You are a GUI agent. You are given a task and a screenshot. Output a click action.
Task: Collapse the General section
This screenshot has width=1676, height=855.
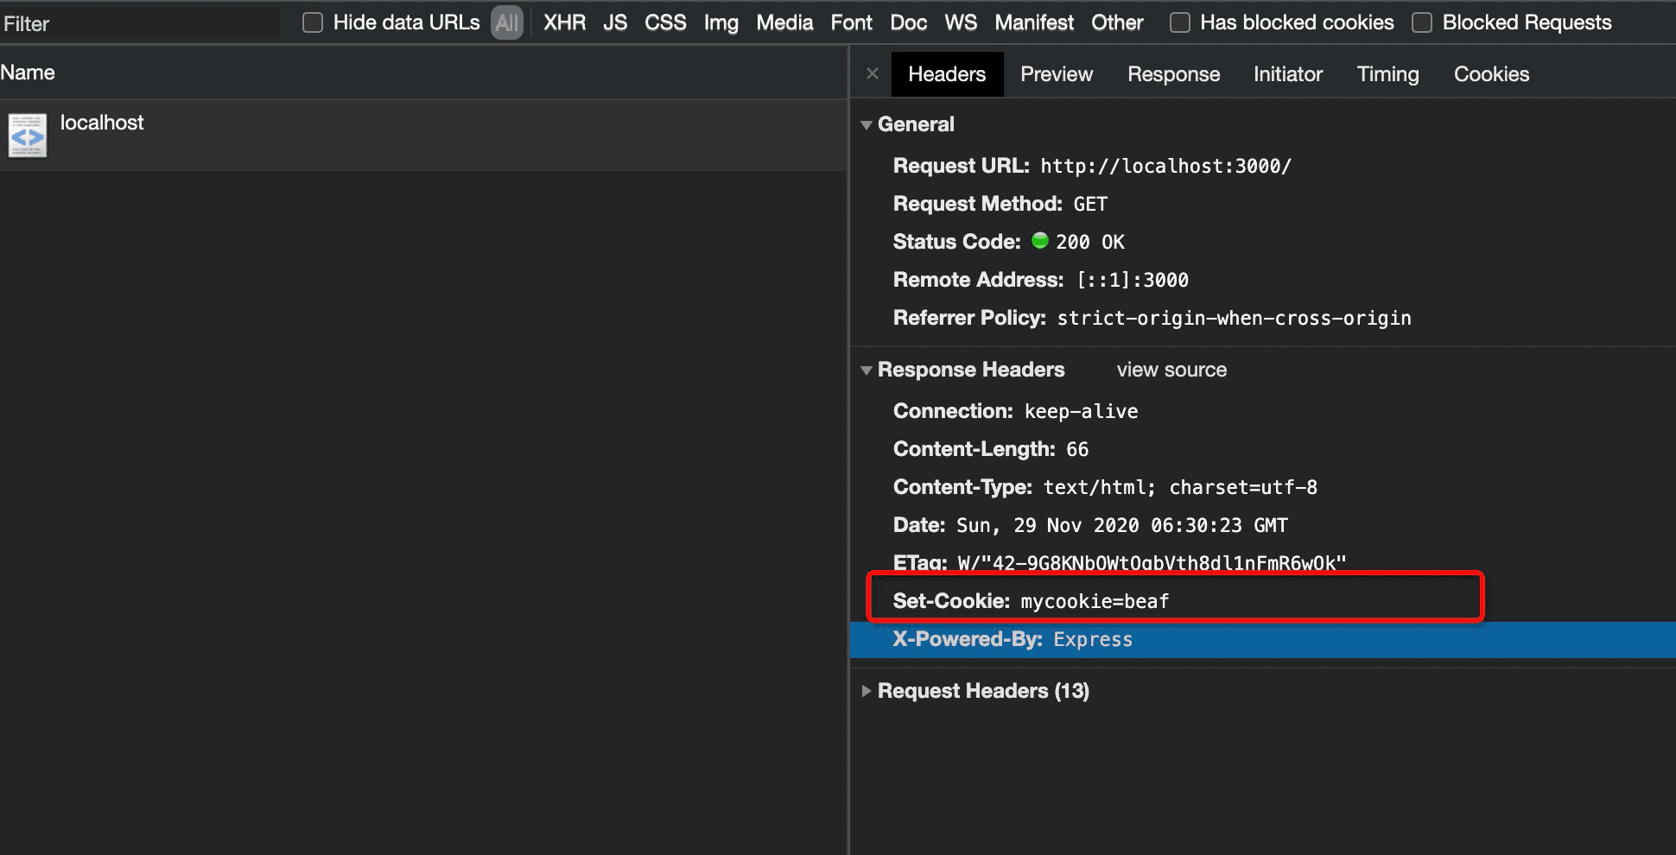pos(867,125)
